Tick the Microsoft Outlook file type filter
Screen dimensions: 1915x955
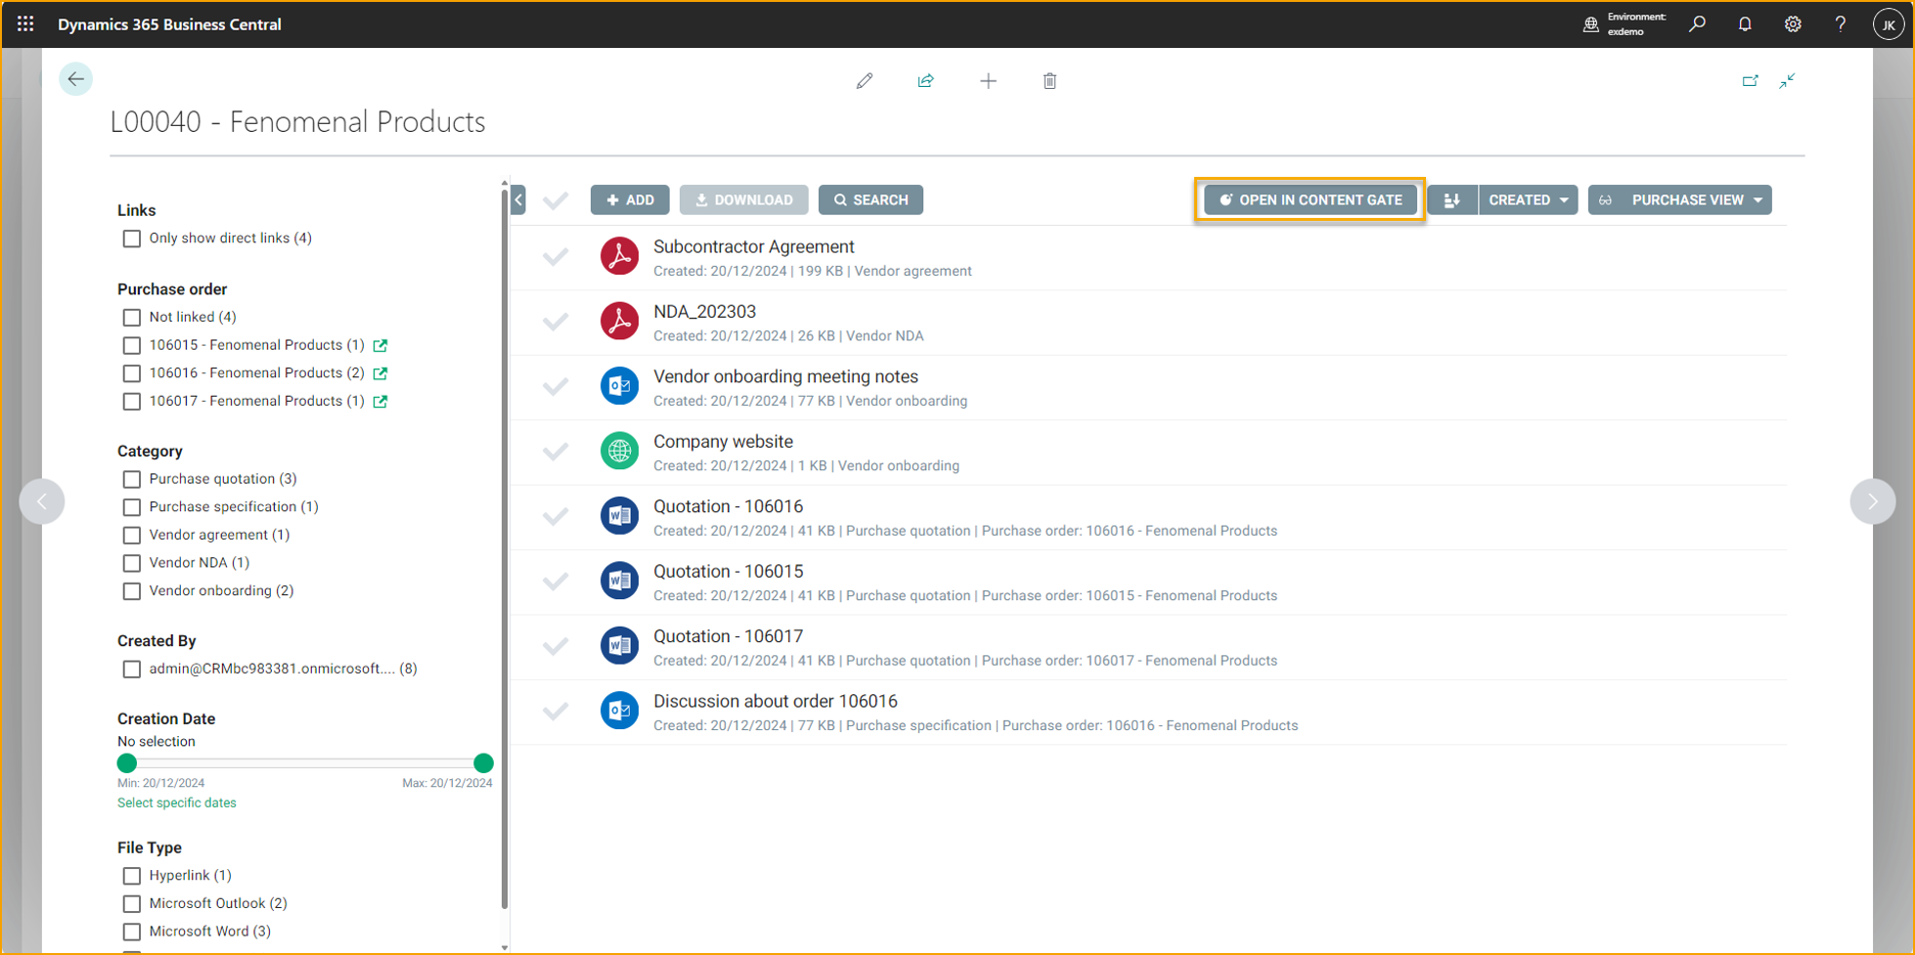point(132,904)
